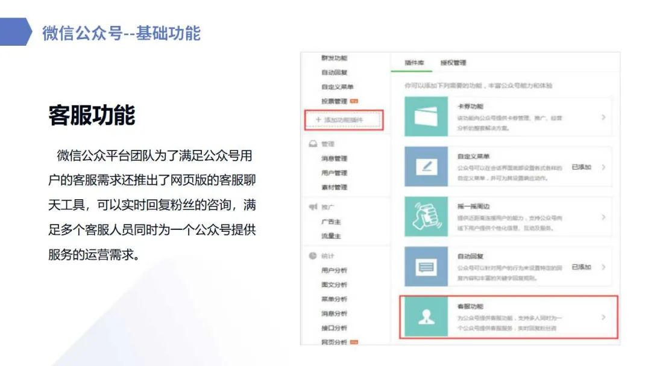Go to 用户管理 in the sidebar

[334, 173]
